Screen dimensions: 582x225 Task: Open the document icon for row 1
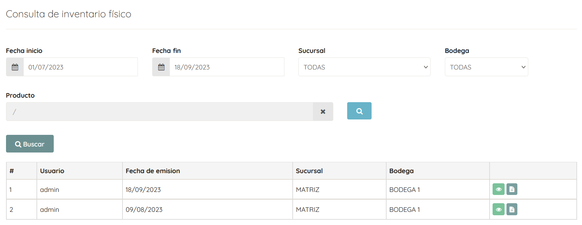point(512,189)
